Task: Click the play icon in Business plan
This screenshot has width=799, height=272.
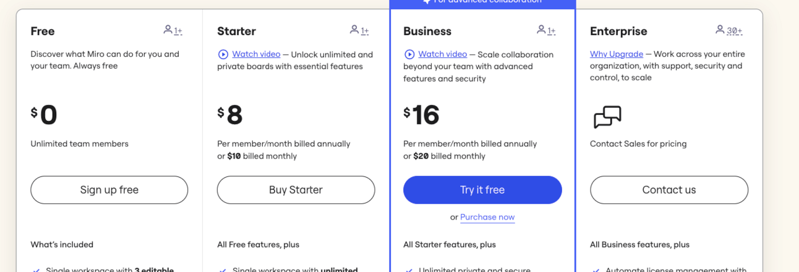Action: (409, 54)
